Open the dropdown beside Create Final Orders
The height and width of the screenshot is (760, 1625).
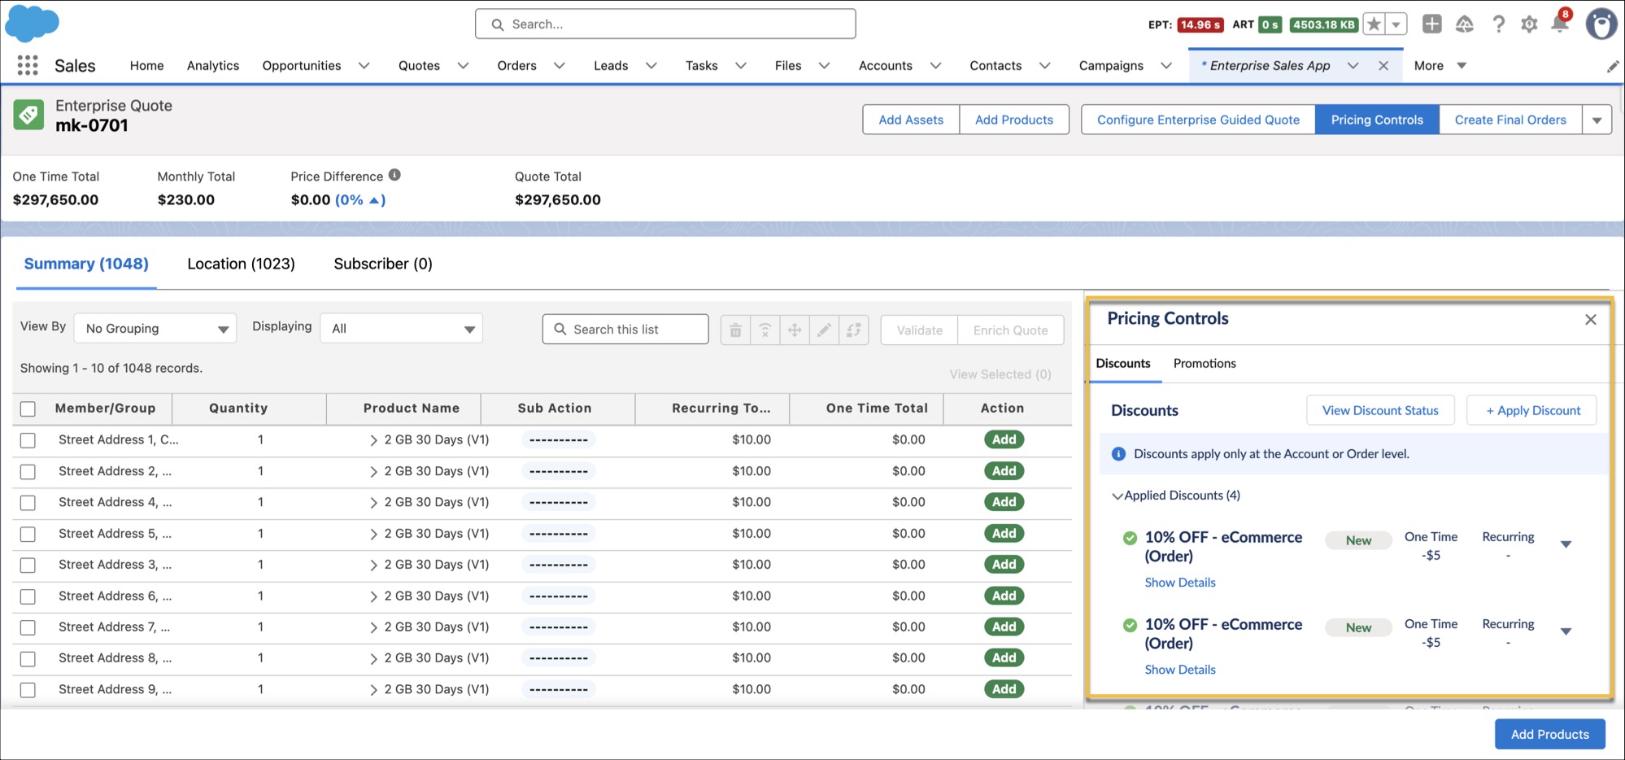coord(1597,120)
